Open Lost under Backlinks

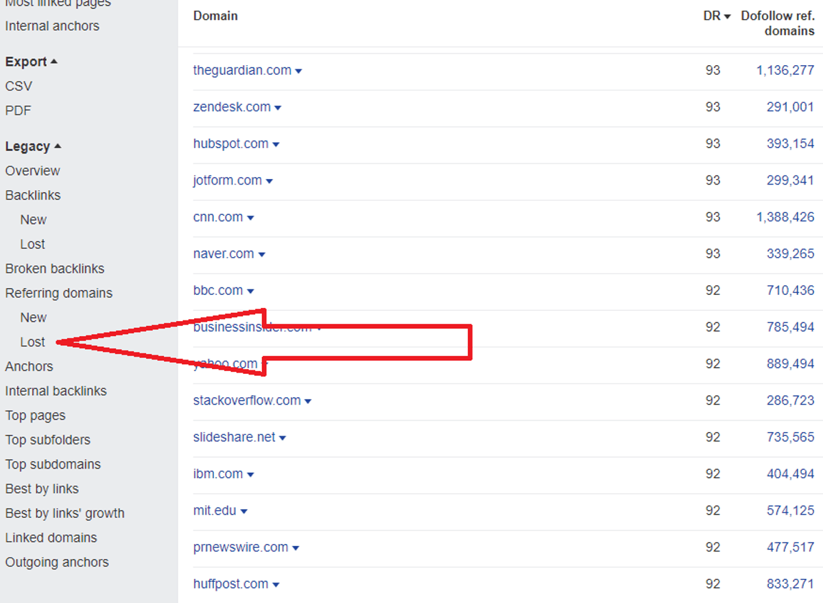coord(33,244)
